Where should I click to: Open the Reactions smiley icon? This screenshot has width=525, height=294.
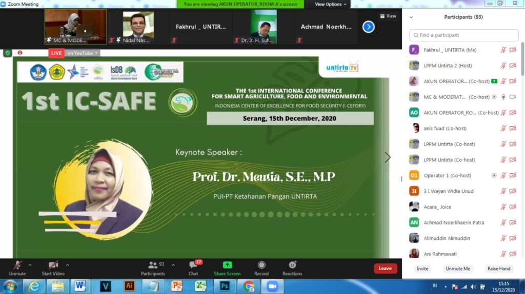point(292,265)
